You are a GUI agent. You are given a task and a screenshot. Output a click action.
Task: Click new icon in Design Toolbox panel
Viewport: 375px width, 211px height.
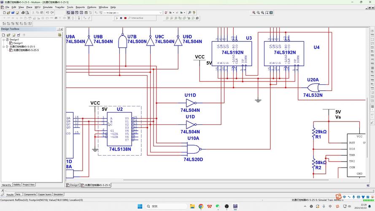coord(3,35)
